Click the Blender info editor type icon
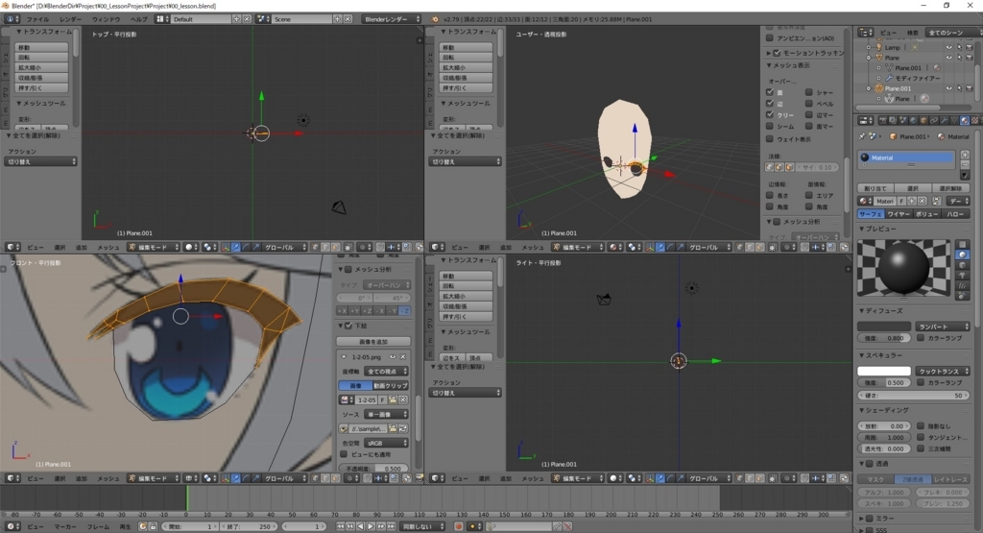 (12, 19)
